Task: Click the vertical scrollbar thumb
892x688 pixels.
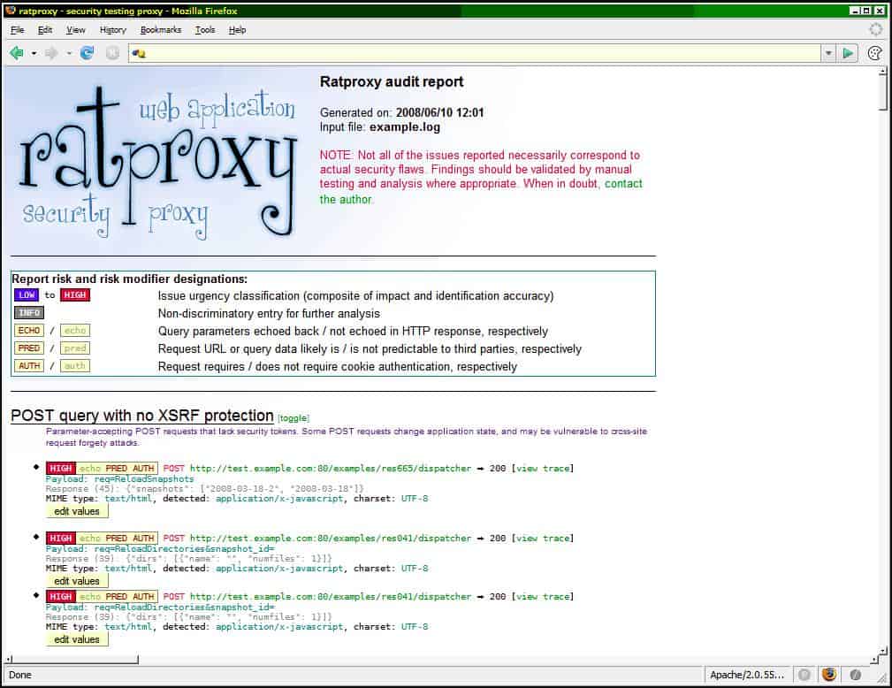Action: [x=883, y=93]
